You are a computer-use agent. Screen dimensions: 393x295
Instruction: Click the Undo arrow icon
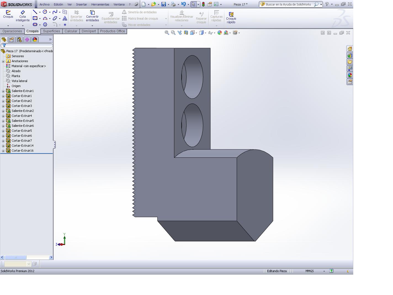(184, 4)
